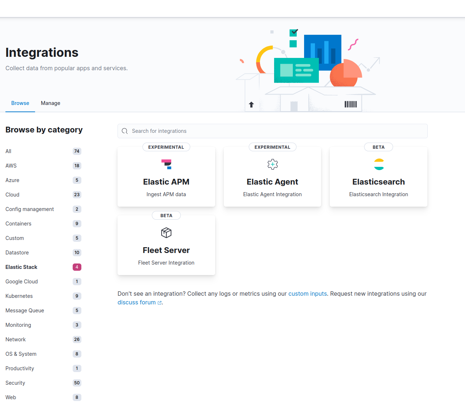The height and width of the screenshot is (405, 465).
Task: Click the Elastic Agent gear icon
Action: point(273,164)
